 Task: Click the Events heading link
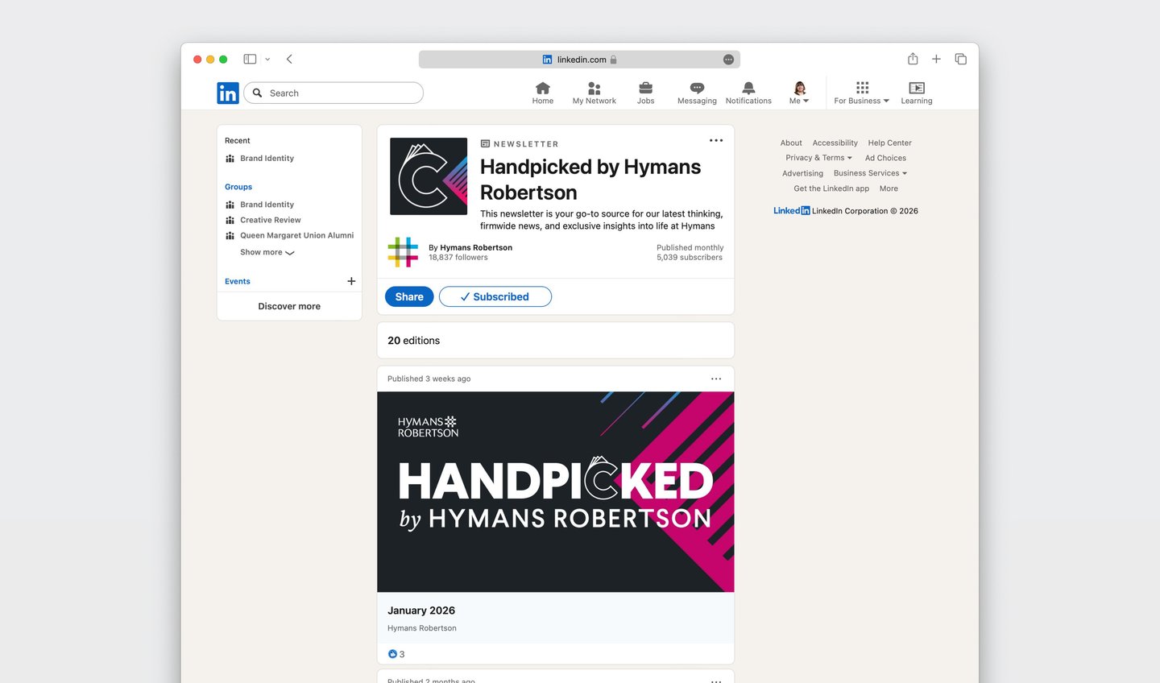238,281
